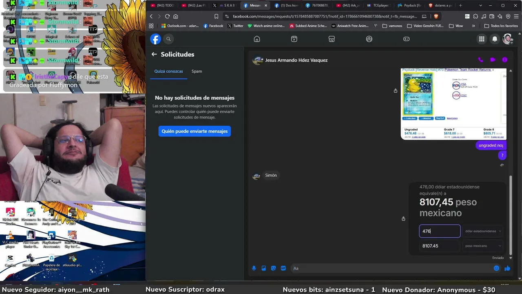Open Facebook Reels video icon
Image resolution: width=522 pixels, height=294 pixels.
[x=294, y=39]
